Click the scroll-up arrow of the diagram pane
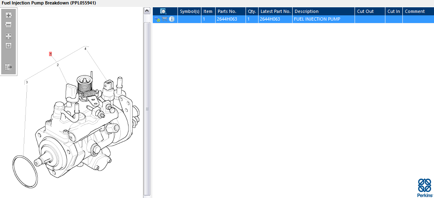 coord(147,11)
